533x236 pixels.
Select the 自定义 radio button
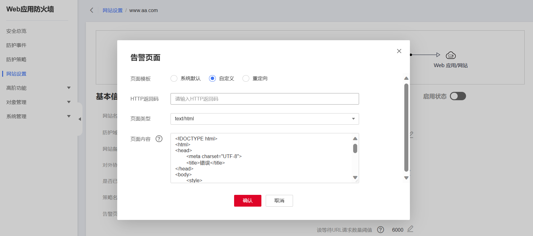212,79
